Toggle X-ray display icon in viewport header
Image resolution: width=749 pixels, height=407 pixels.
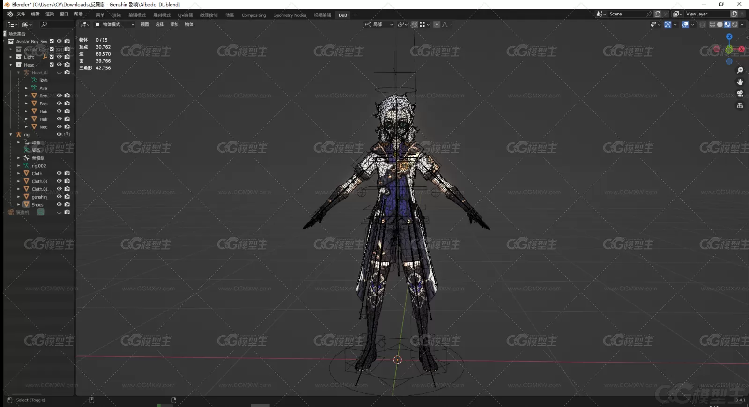coord(702,24)
